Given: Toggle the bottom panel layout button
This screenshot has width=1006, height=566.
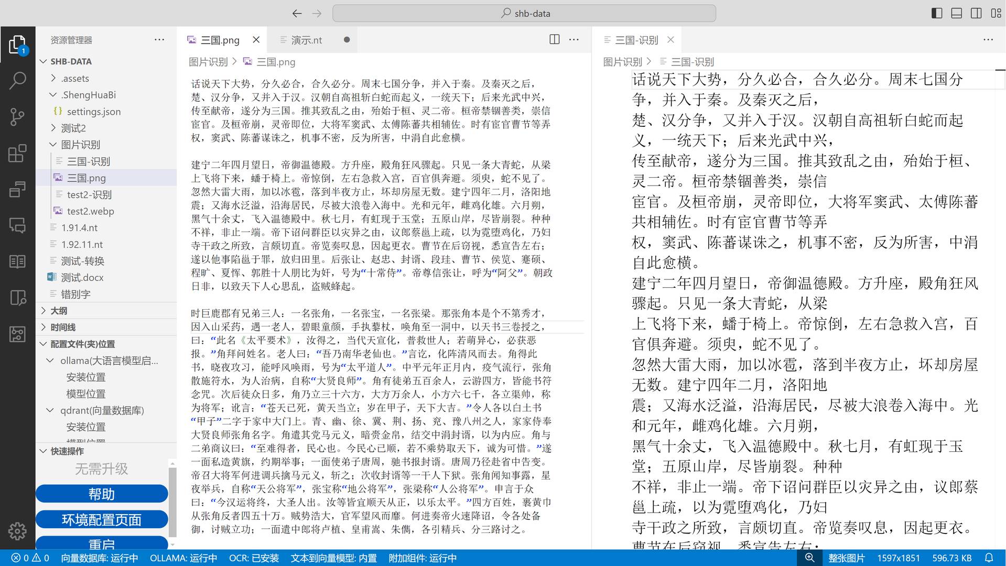Looking at the screenshot, I should (956, 14).
